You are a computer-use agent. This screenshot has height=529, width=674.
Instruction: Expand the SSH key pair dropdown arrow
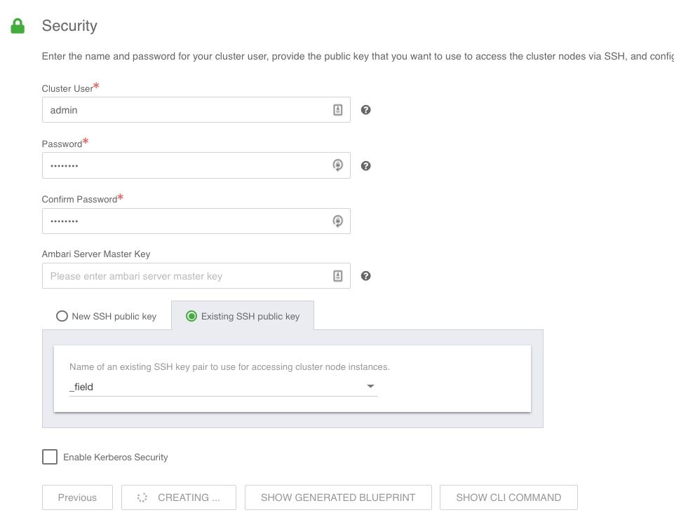pos(370,386)
